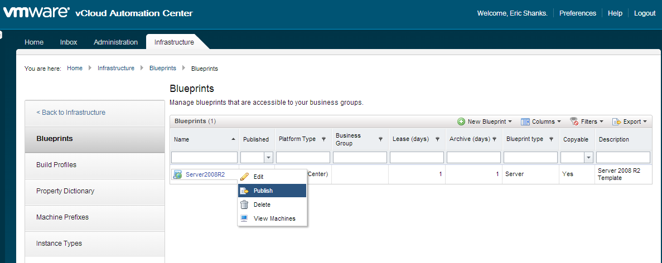
Task: Click the Server2008R2 blueprint icon
Action: click(178, 174)
